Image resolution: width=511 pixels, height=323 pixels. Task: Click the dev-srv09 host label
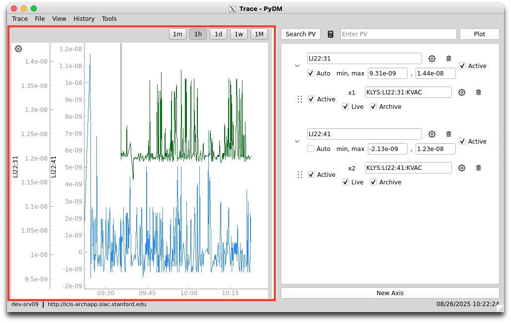click(25, 305)
